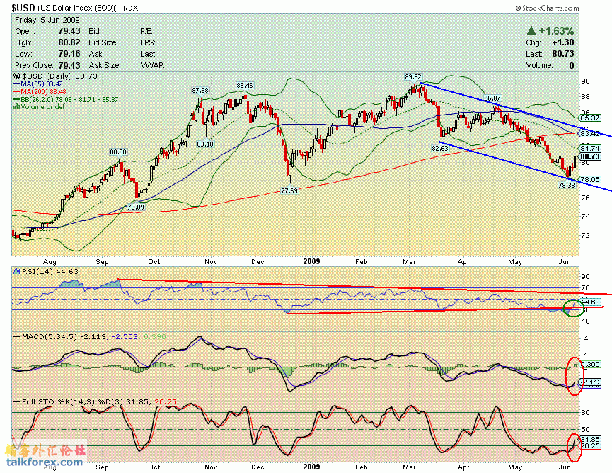Click the 82.63 price label
The image size is (612, 473).
[x=440, y=149]
